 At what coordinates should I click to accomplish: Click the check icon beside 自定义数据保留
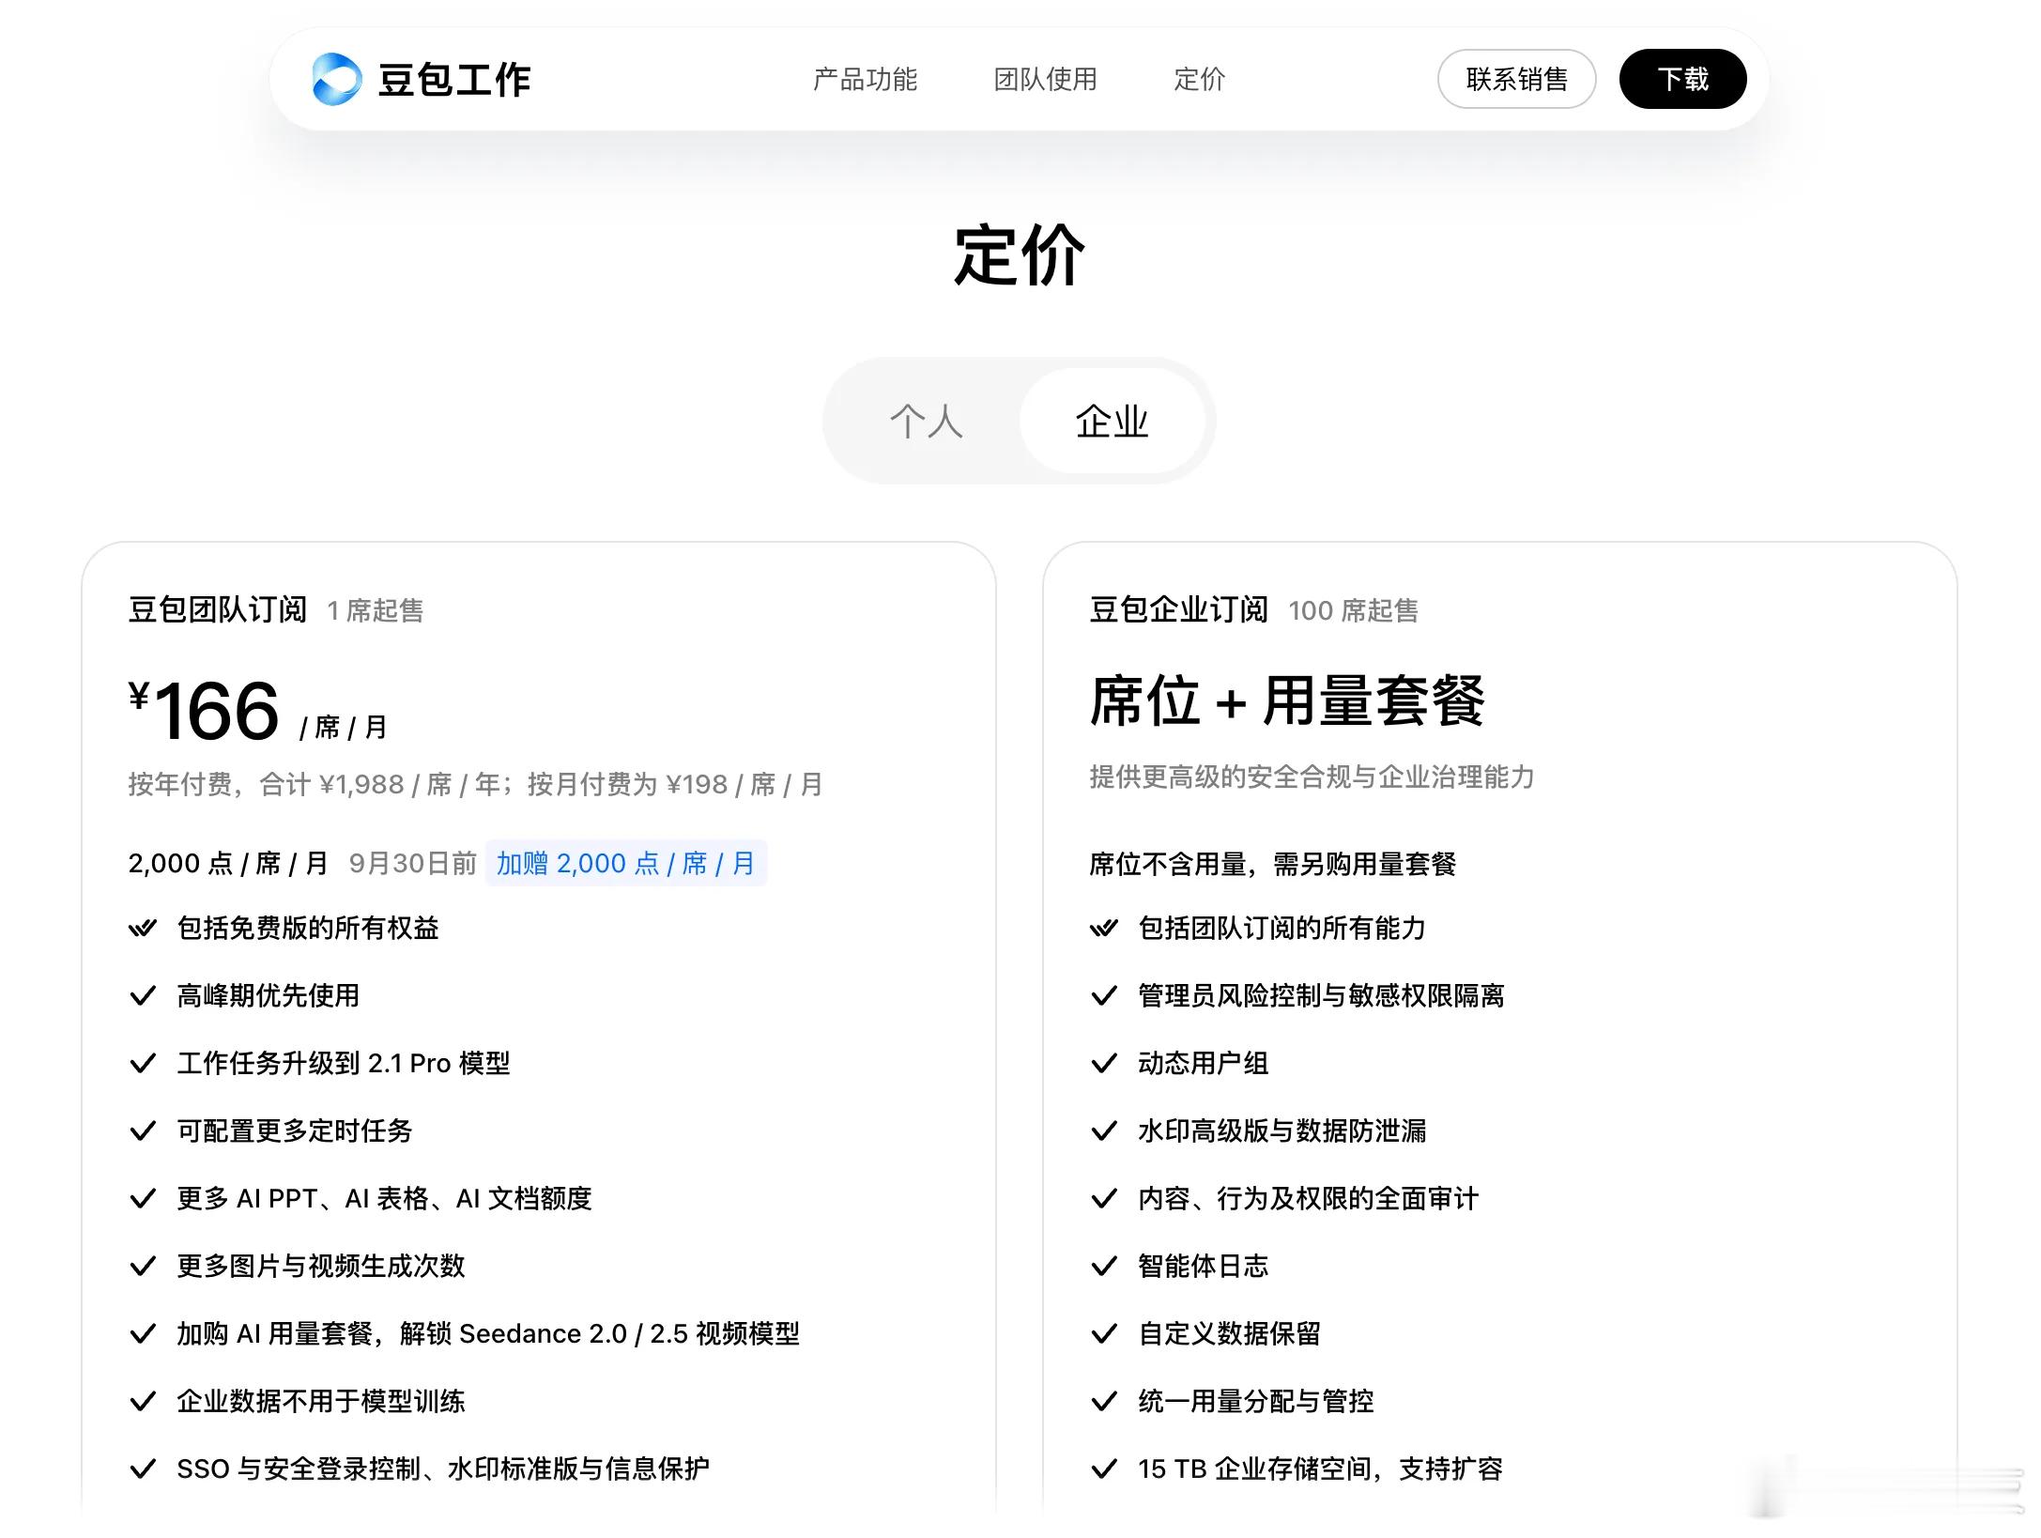(1104, 1334)
